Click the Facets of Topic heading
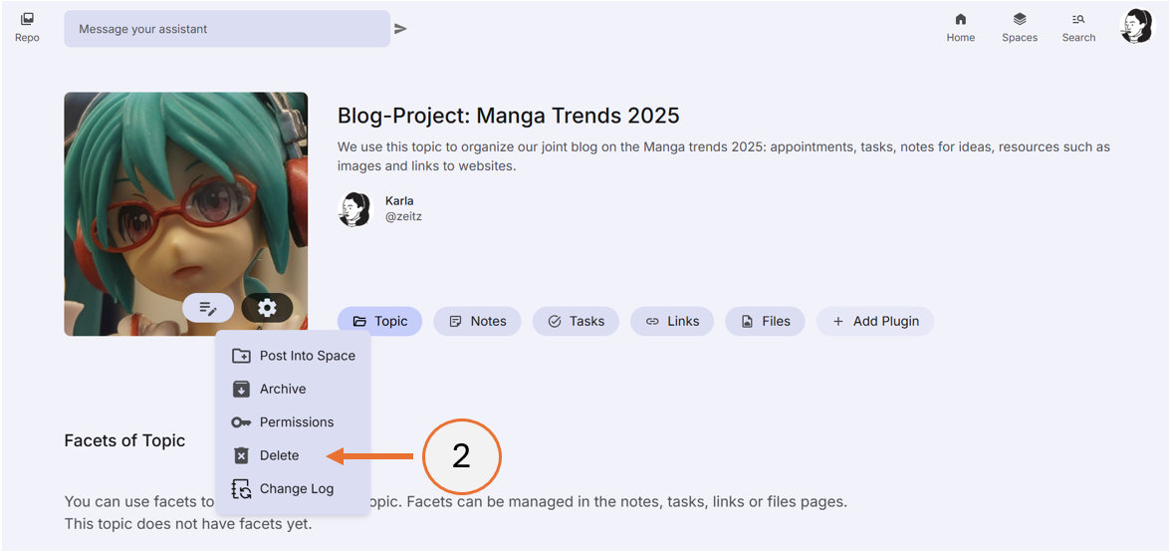Image resolution: width=1169 pixels, height=551 pixels. 125,440
